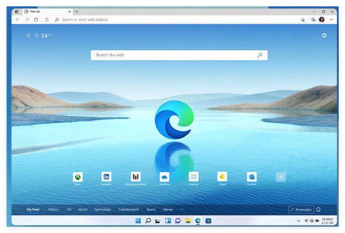
Task: Go forward with the forward arrow
Action: pos(27,20)
